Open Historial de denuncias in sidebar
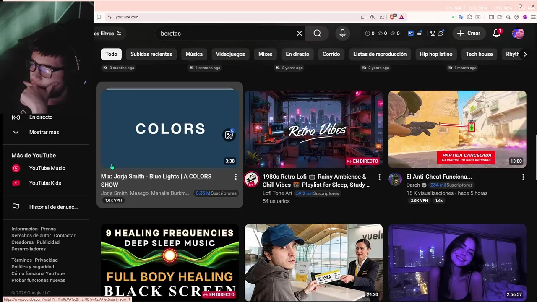Screen dimensions: 537x302 pos(45,207)
